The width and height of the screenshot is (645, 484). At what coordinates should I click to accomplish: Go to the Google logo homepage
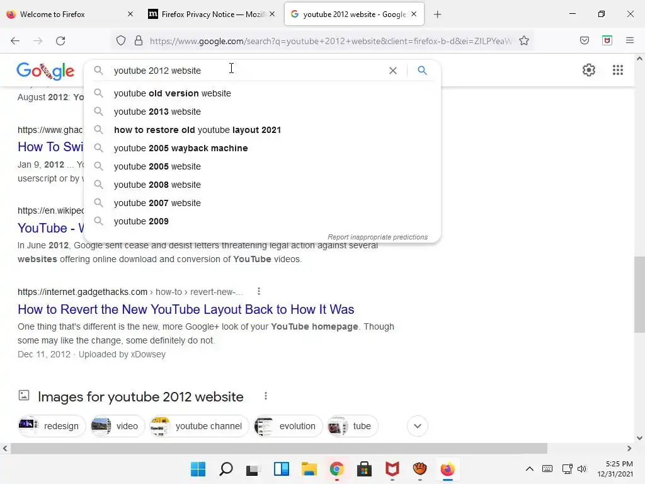(45, 71)
